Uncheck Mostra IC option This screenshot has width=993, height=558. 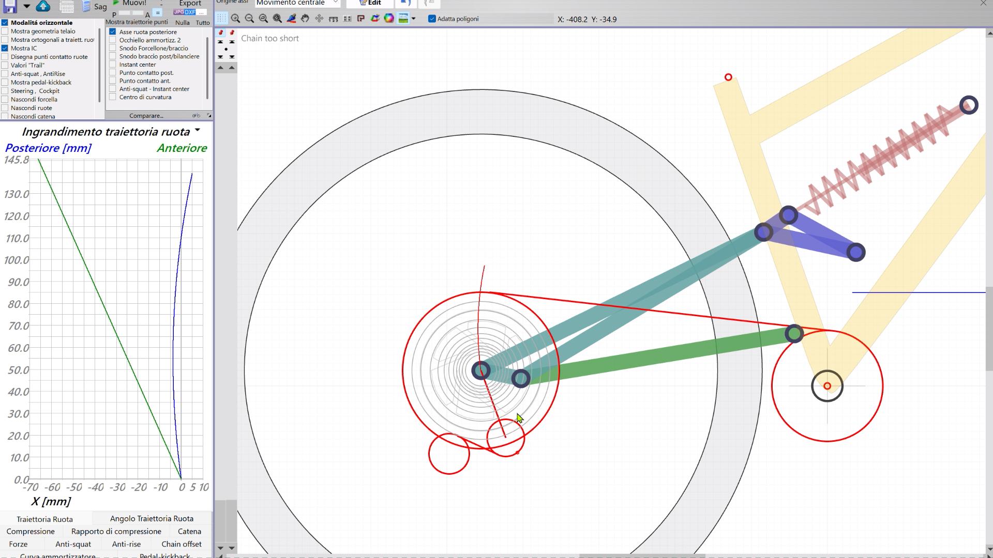coord(5,48)
